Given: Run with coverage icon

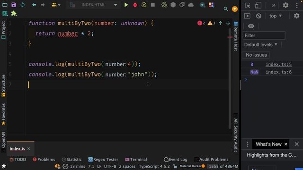Looking at the screenshot, I should coord(144,5).
